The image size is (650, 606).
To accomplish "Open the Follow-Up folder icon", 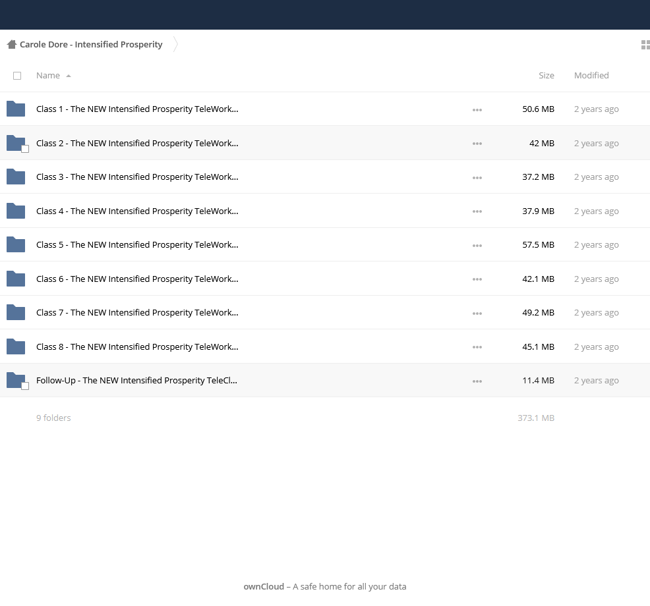I will point(16,380).
